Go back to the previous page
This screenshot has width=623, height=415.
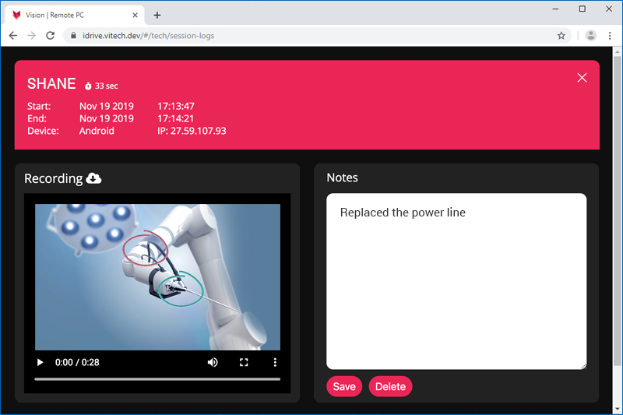pyautogui.click(x=13, y=36)
